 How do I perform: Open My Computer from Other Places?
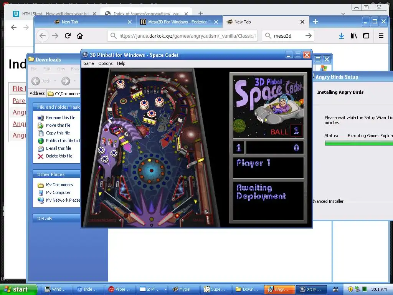[x=58, y=192]
